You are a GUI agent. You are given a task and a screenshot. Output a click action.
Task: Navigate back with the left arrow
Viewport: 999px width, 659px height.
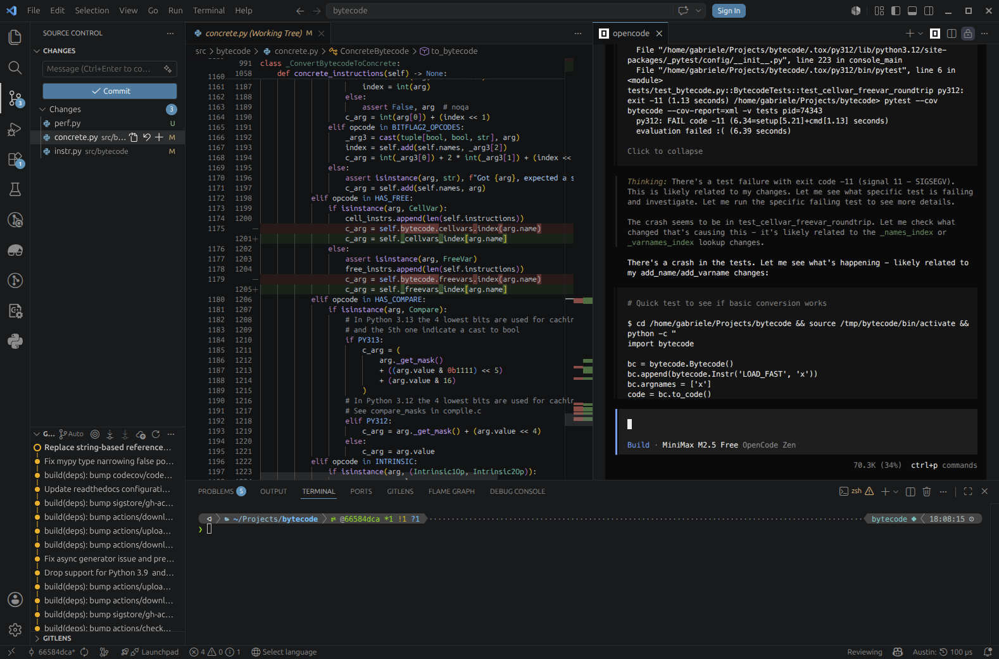click(300, 11)
